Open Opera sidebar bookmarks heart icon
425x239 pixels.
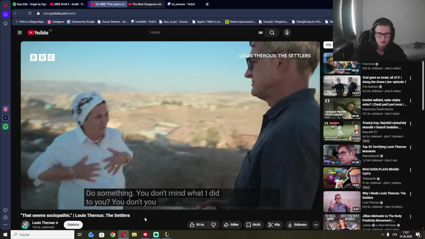(5, 210)
